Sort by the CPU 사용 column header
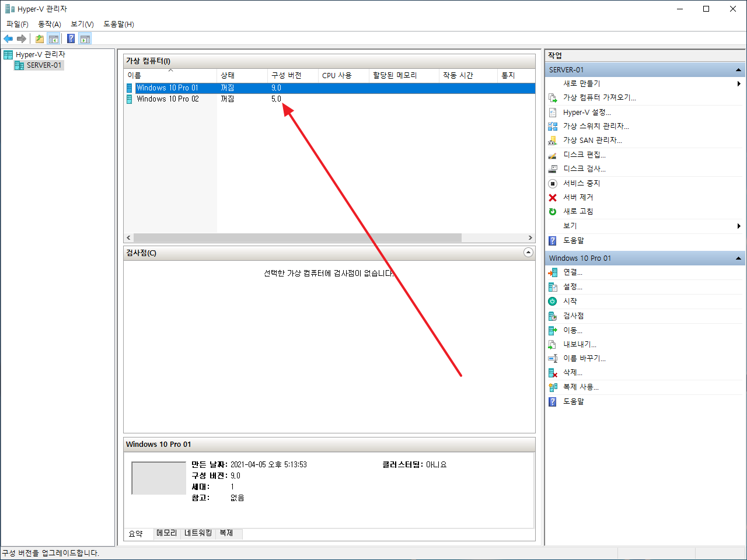Image resolution: width=747 pixels, height=560 pixels. click(x=344, y=75)
